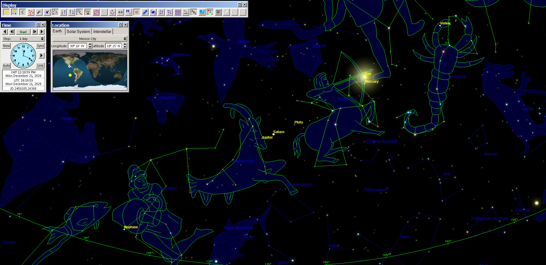
Task: Select Saturn label in the sky
Action: (279, 132)
